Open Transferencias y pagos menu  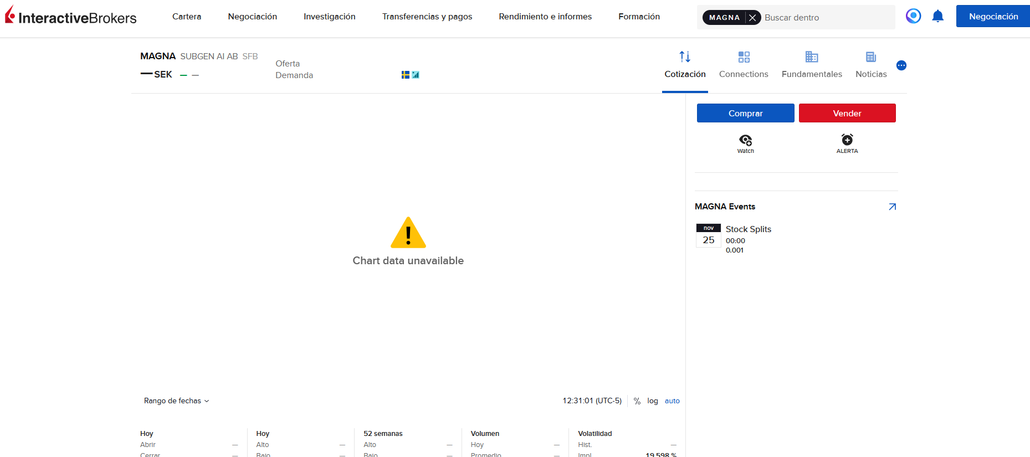pyautogui.click(x=427, y=17)
